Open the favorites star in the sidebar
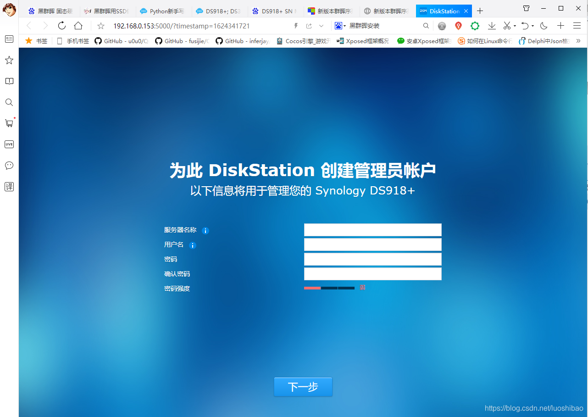 (9, 60)
